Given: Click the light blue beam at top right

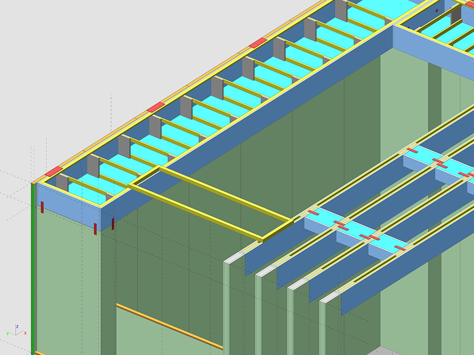Looking at the screenshot, I should click(x=434, y=54).
